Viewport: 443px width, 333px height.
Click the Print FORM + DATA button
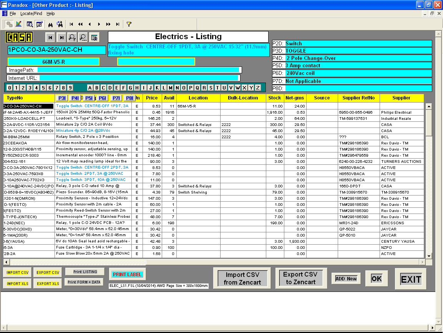(x=84, y=282)
